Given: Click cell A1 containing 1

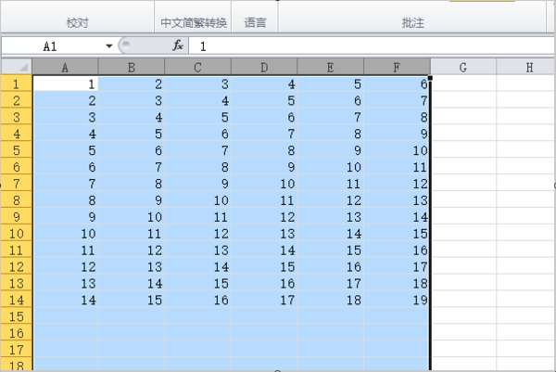Looking at the screenshot, I should 65,83.
